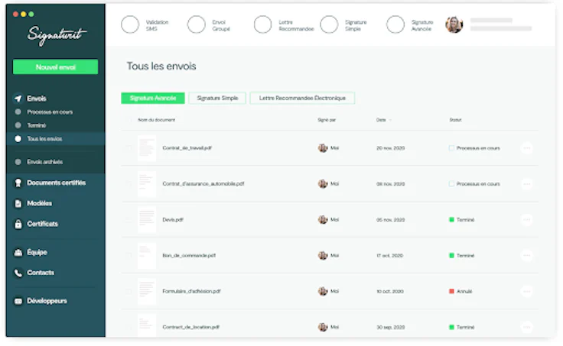This screenshot has width=563, height=346.
Task: Open the Bon_de_commande.pdf document thumbnail
Action: 147,256
